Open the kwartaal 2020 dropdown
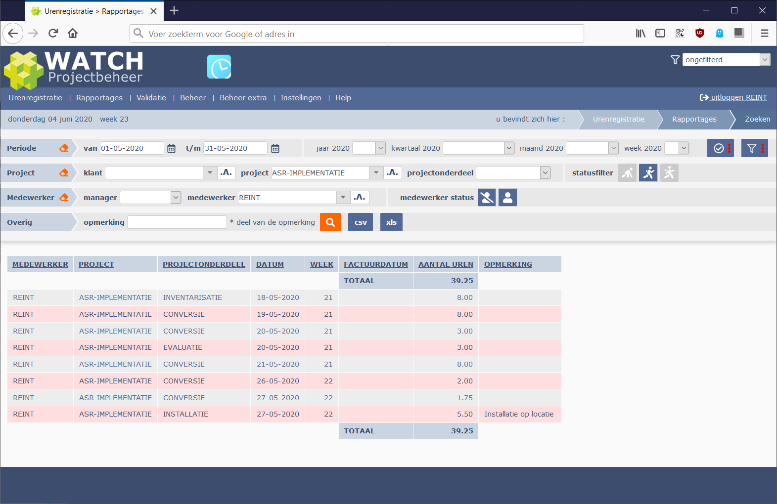The width and height of the screenshot is (777, 504). point(479,148)
